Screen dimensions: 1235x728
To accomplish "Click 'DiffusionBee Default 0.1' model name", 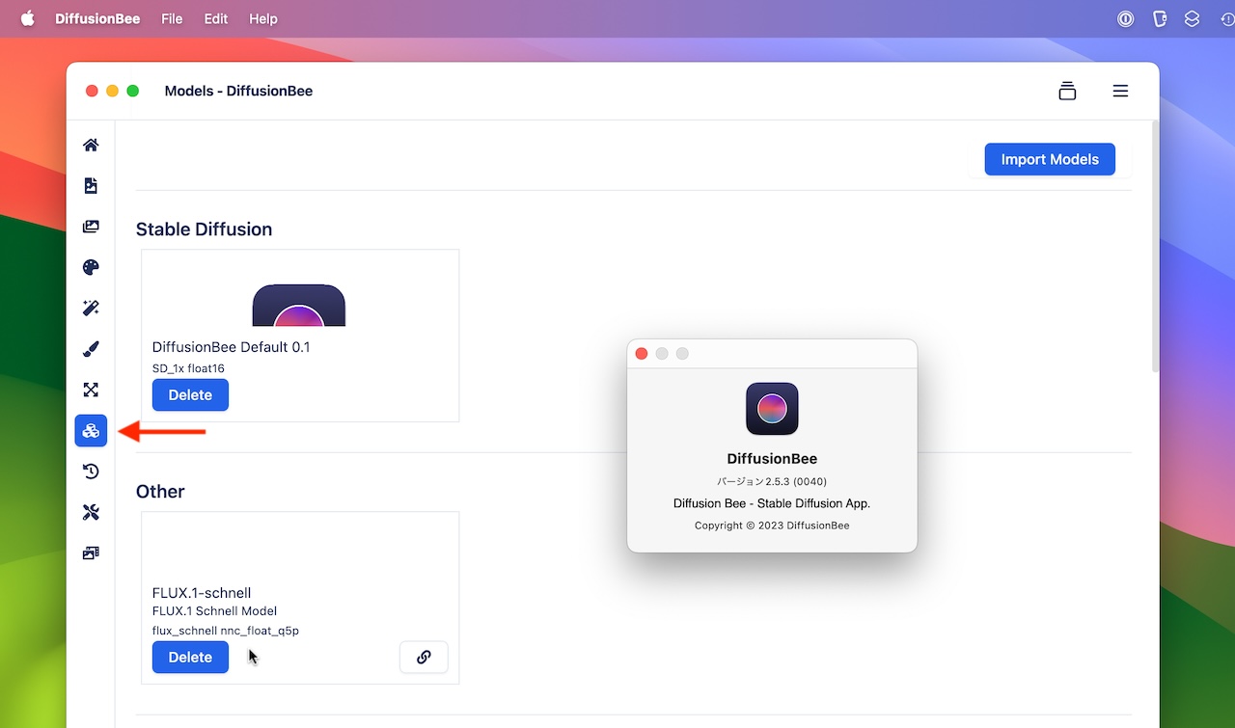I will coord(232,347).
